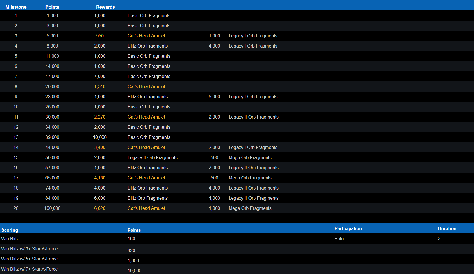The height and width of the screenshot is (274, 474).
Task: Click Blitz Orb Fragments in milestone 19 row
Action: coord(147,198)
